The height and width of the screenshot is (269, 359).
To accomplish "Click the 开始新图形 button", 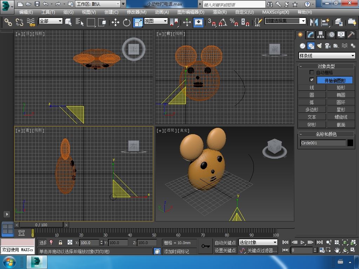I will click(335, 80).
